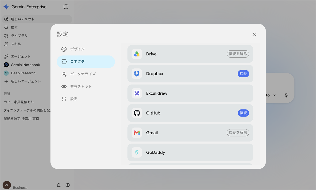Click the plus icon for 新しいエージェント
Viewport: 316px width, 190px height.
(6, 81)
